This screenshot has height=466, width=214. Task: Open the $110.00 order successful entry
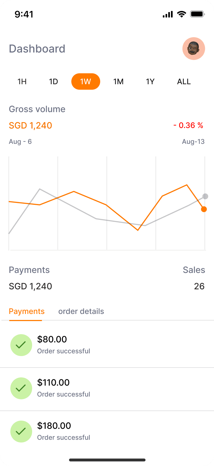(x=107, y=389)
